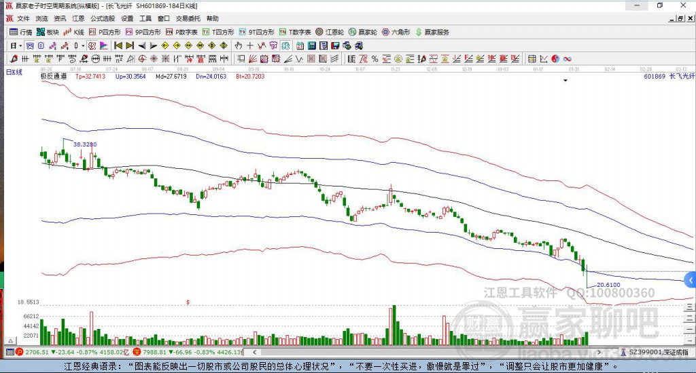
Task: Click the 601869 长飞光纤 stock label
Action: [669, 76]
